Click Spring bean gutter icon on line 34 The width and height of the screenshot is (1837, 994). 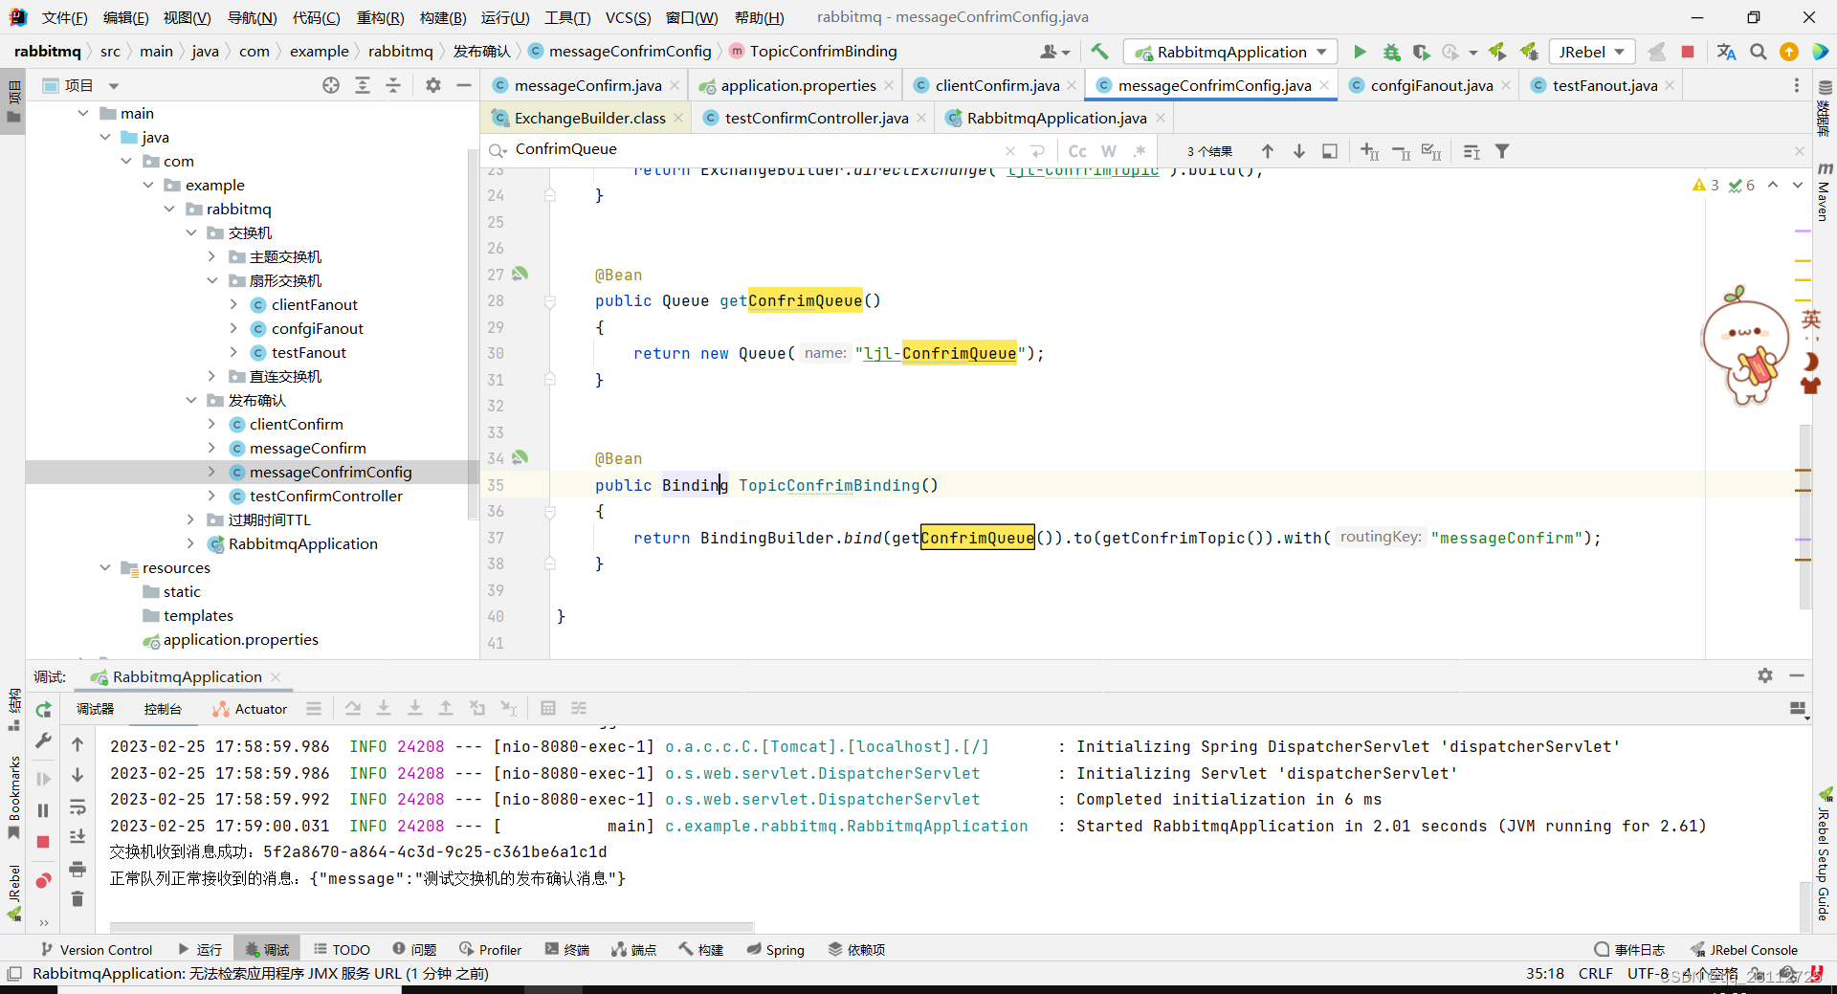(520, 457)
